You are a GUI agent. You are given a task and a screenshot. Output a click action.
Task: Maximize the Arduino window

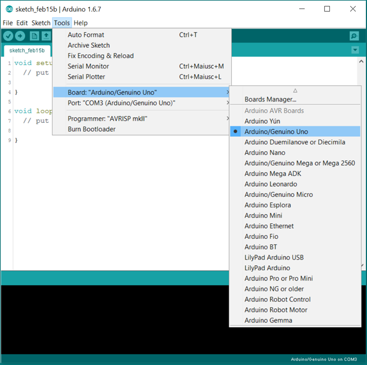click(327, 9)
